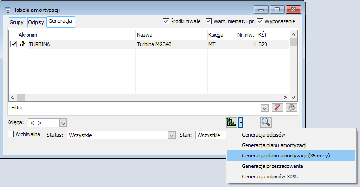
Task: Close the Tabela amortyzacji window
Action: click(293, 10)
